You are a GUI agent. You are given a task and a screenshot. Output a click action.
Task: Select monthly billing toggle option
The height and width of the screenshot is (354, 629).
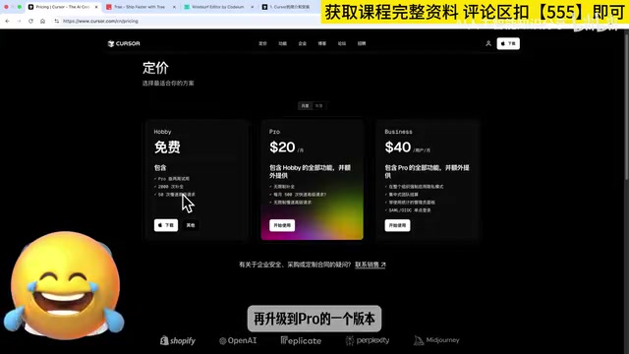pos(306,105)
